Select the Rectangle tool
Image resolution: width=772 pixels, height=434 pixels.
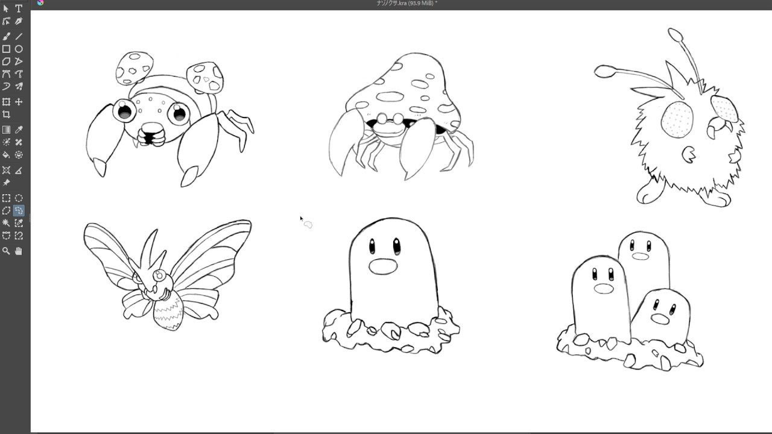click(6, 49)
